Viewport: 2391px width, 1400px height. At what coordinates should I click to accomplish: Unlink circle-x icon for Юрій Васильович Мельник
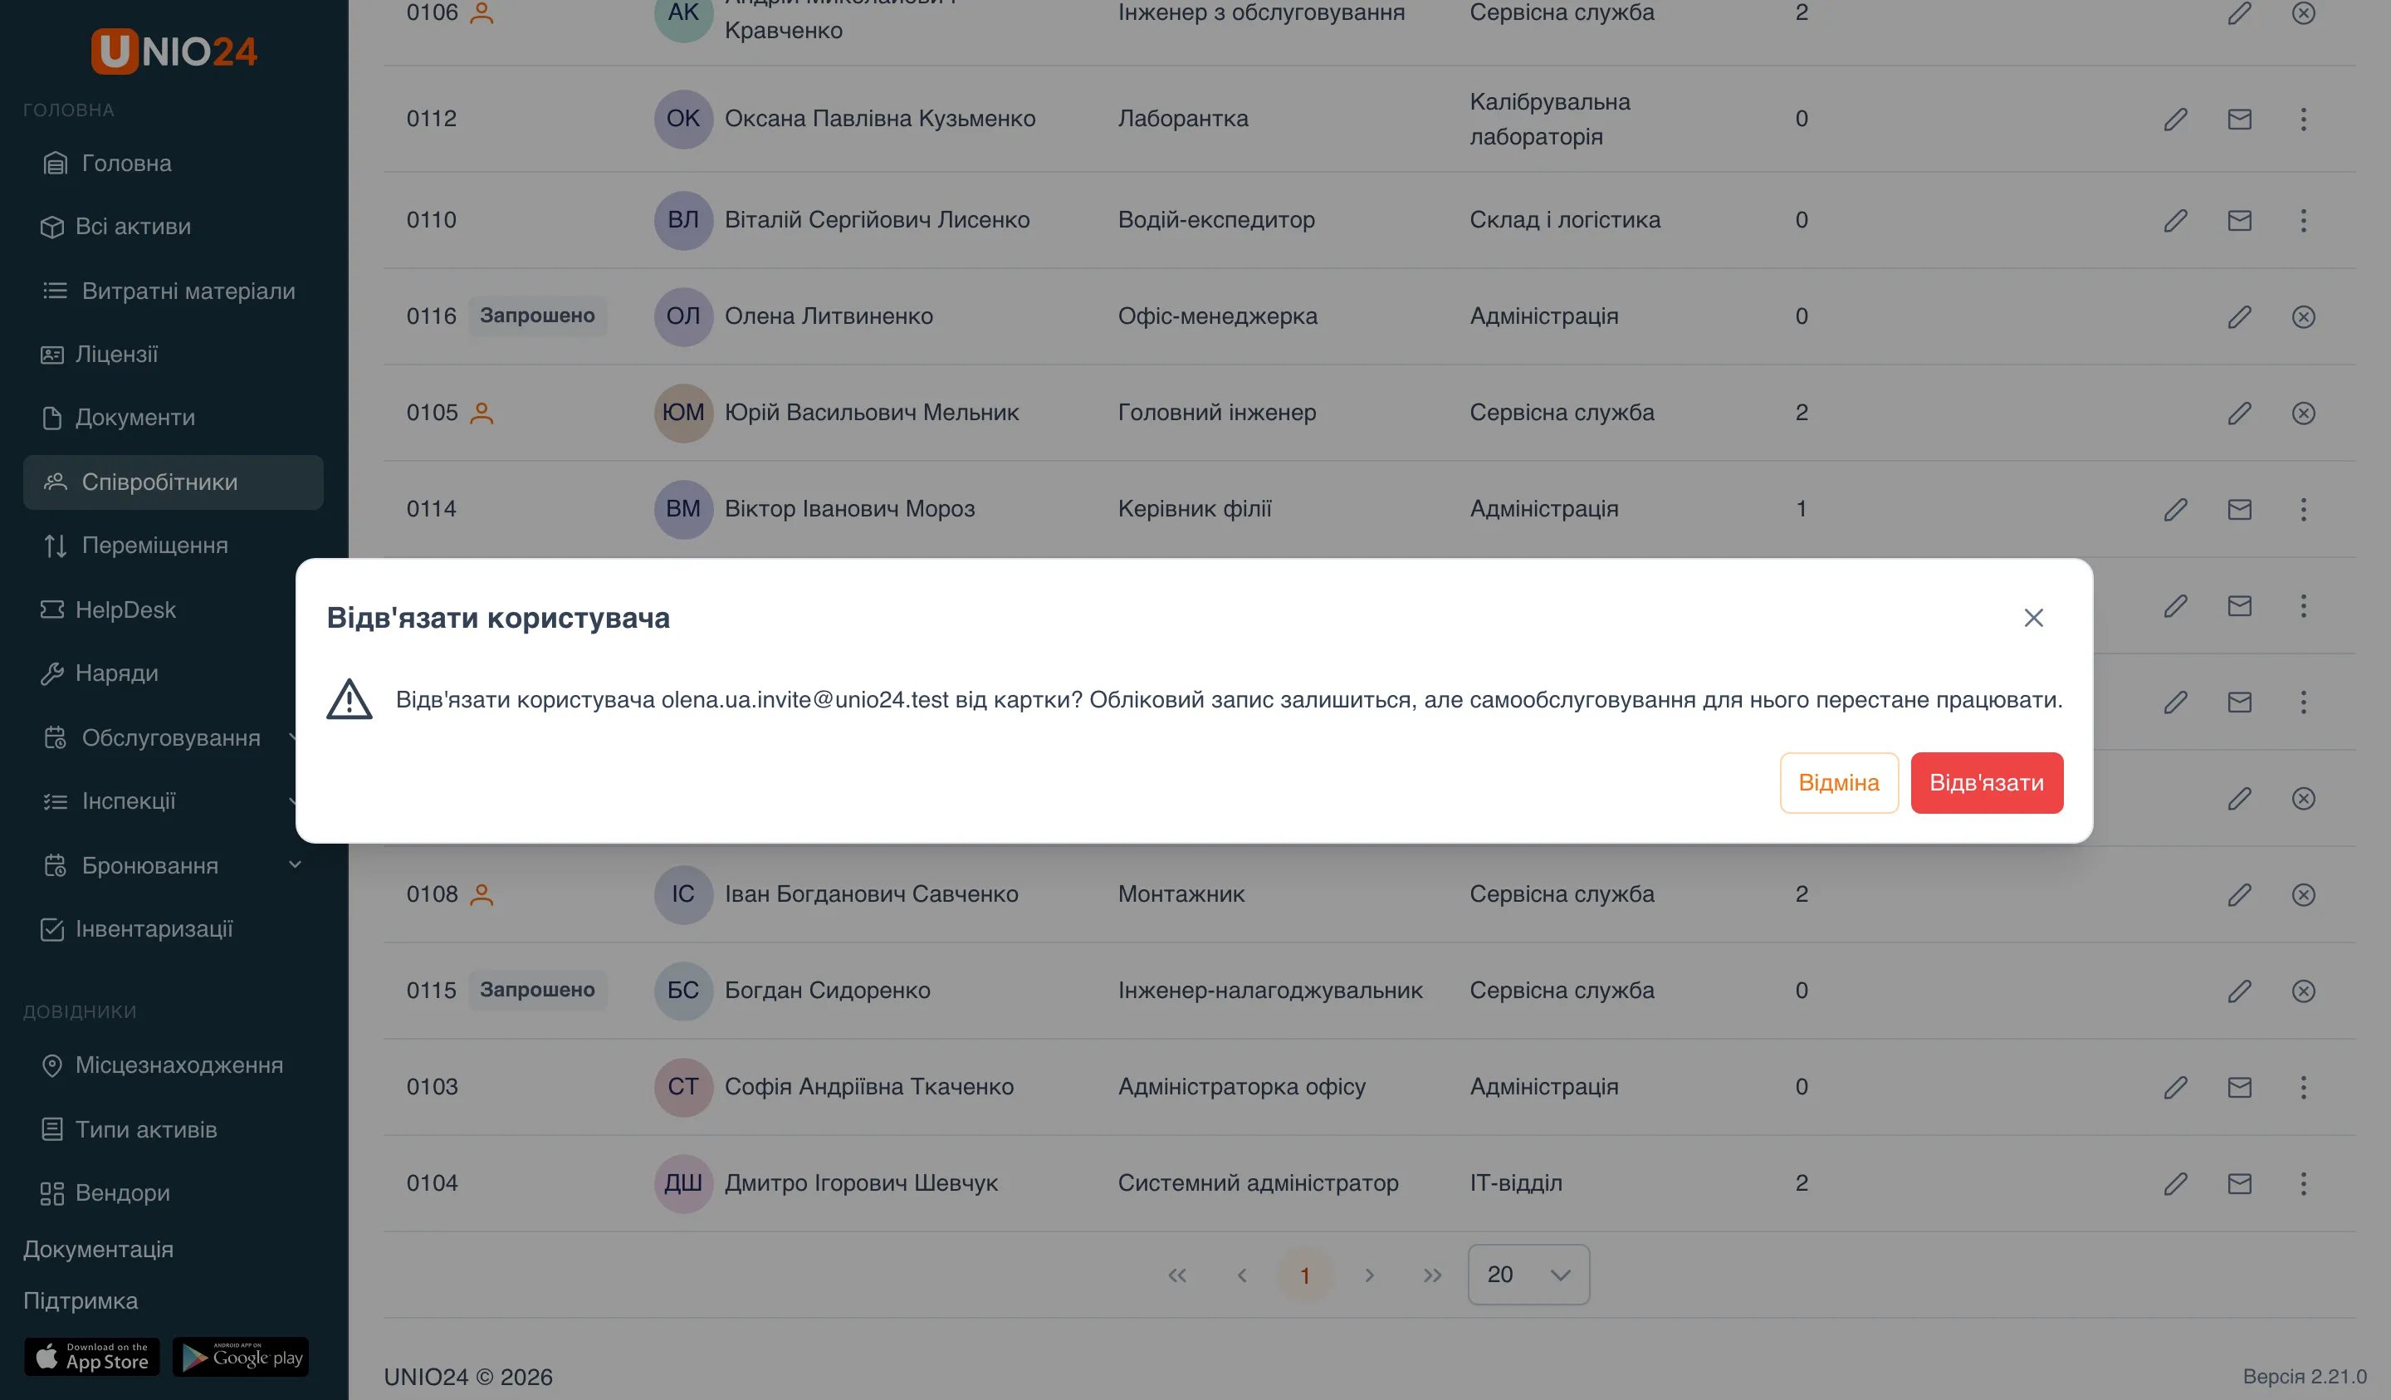[x=2303, y=413]
